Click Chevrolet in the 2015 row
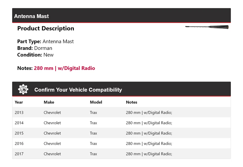This screenshot has width=243, height=167. [x=52, y=133]
